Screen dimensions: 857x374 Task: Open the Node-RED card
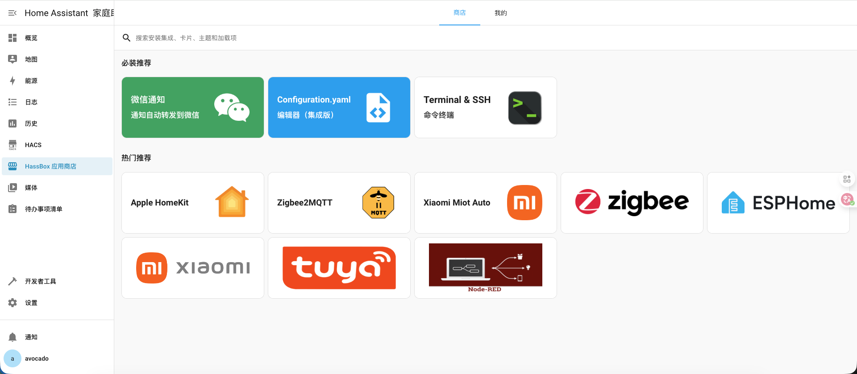(486, 268)
